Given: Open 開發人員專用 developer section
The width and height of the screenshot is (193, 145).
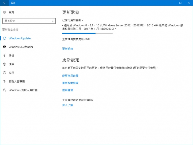Looking at the screenshot, I should pos(17,81).
